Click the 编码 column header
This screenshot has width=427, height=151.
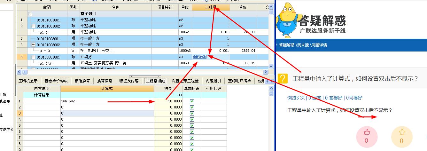47,7
